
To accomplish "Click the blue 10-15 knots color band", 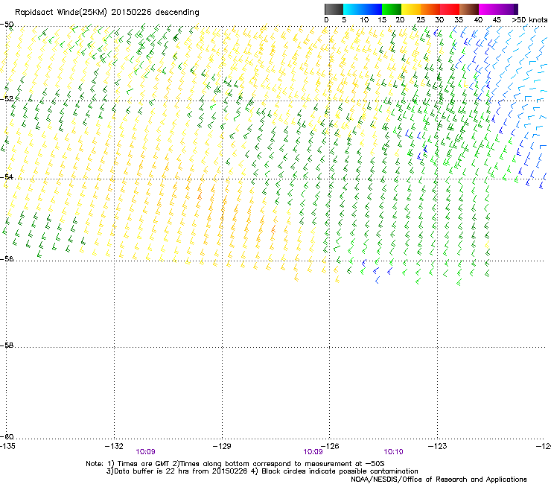I will 372,9.
